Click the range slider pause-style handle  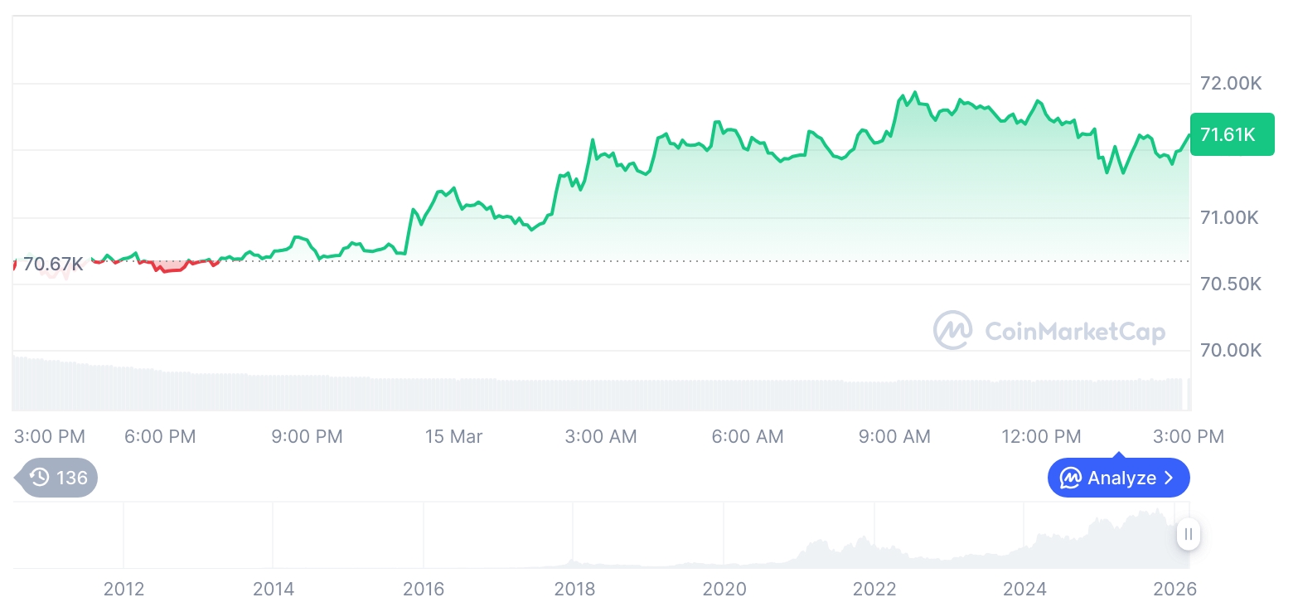[1188, 534]
